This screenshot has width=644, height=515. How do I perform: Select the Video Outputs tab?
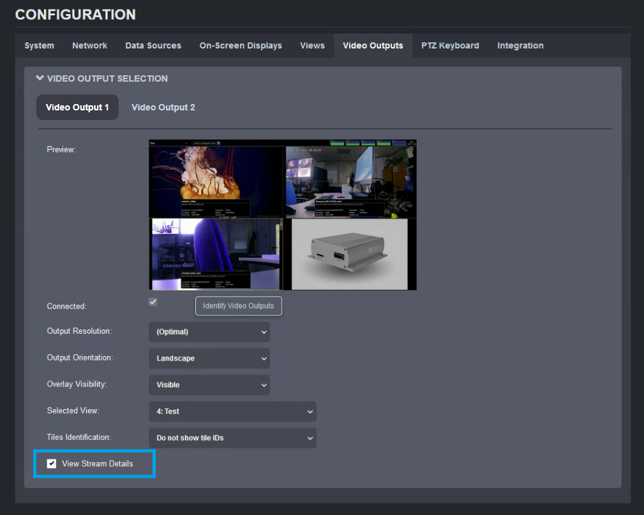tap(373, 45)
